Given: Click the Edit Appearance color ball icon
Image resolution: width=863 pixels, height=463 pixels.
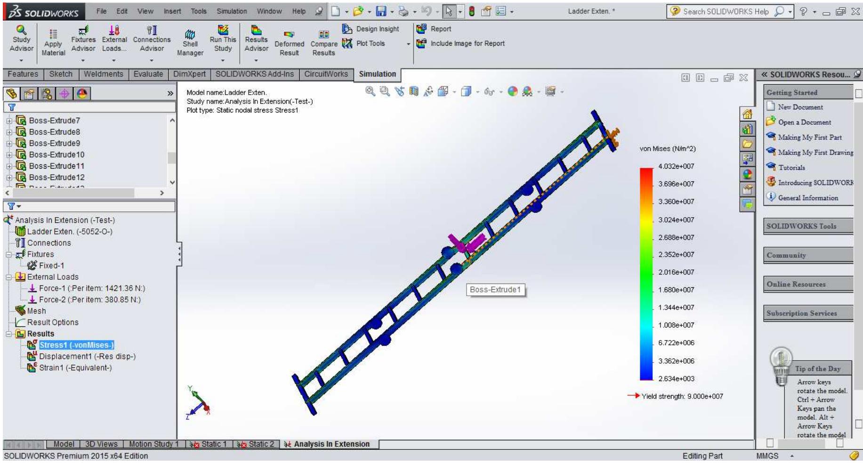Looking at the screenshot, I should click(x=513, y=91).
